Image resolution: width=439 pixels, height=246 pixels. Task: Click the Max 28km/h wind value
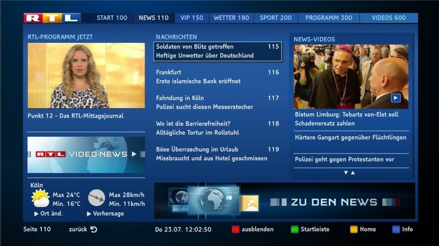[x=127, y=195]
